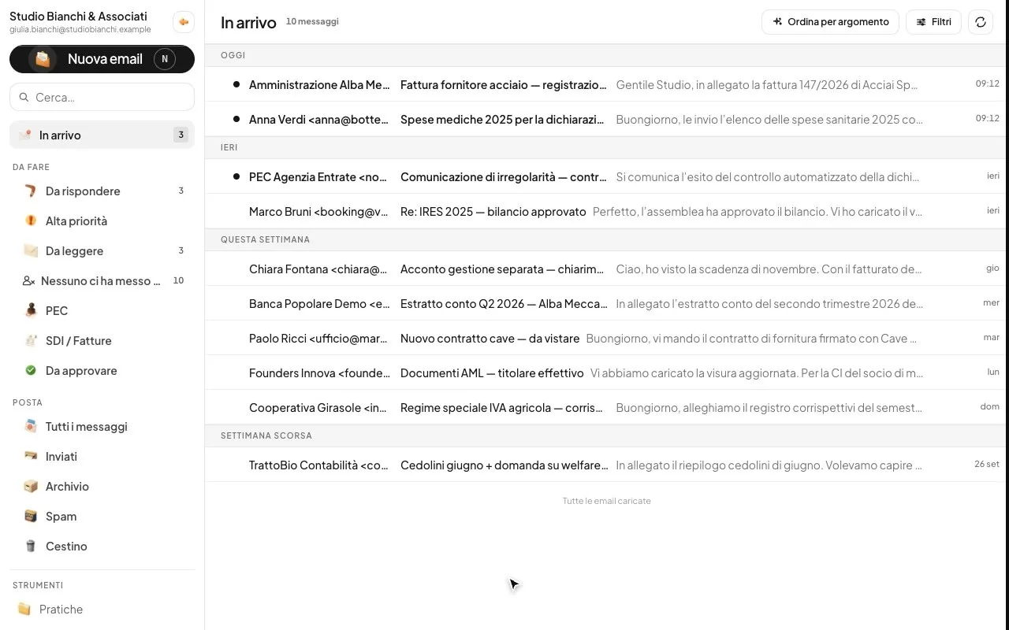This screenshot has height=630, width=1009.
Task: Click the N shortcut badge
Action: pyautogui.click(x=164, y=59)
